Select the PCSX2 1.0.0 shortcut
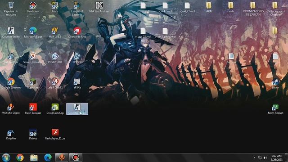The height and width of the screenshot is (162, 288). pos(55,58)
